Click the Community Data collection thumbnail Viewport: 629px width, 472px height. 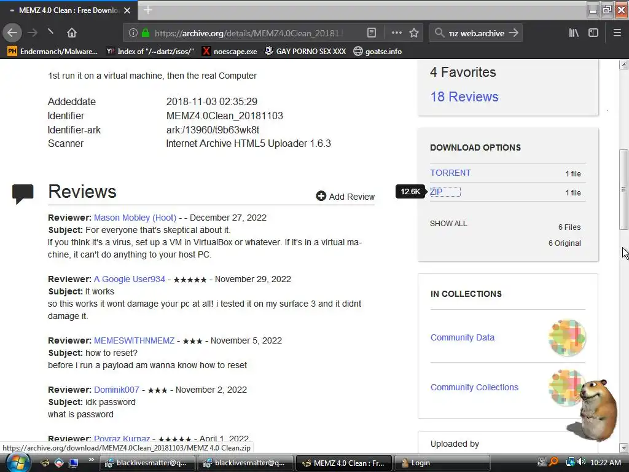click(x=567, y=337)
